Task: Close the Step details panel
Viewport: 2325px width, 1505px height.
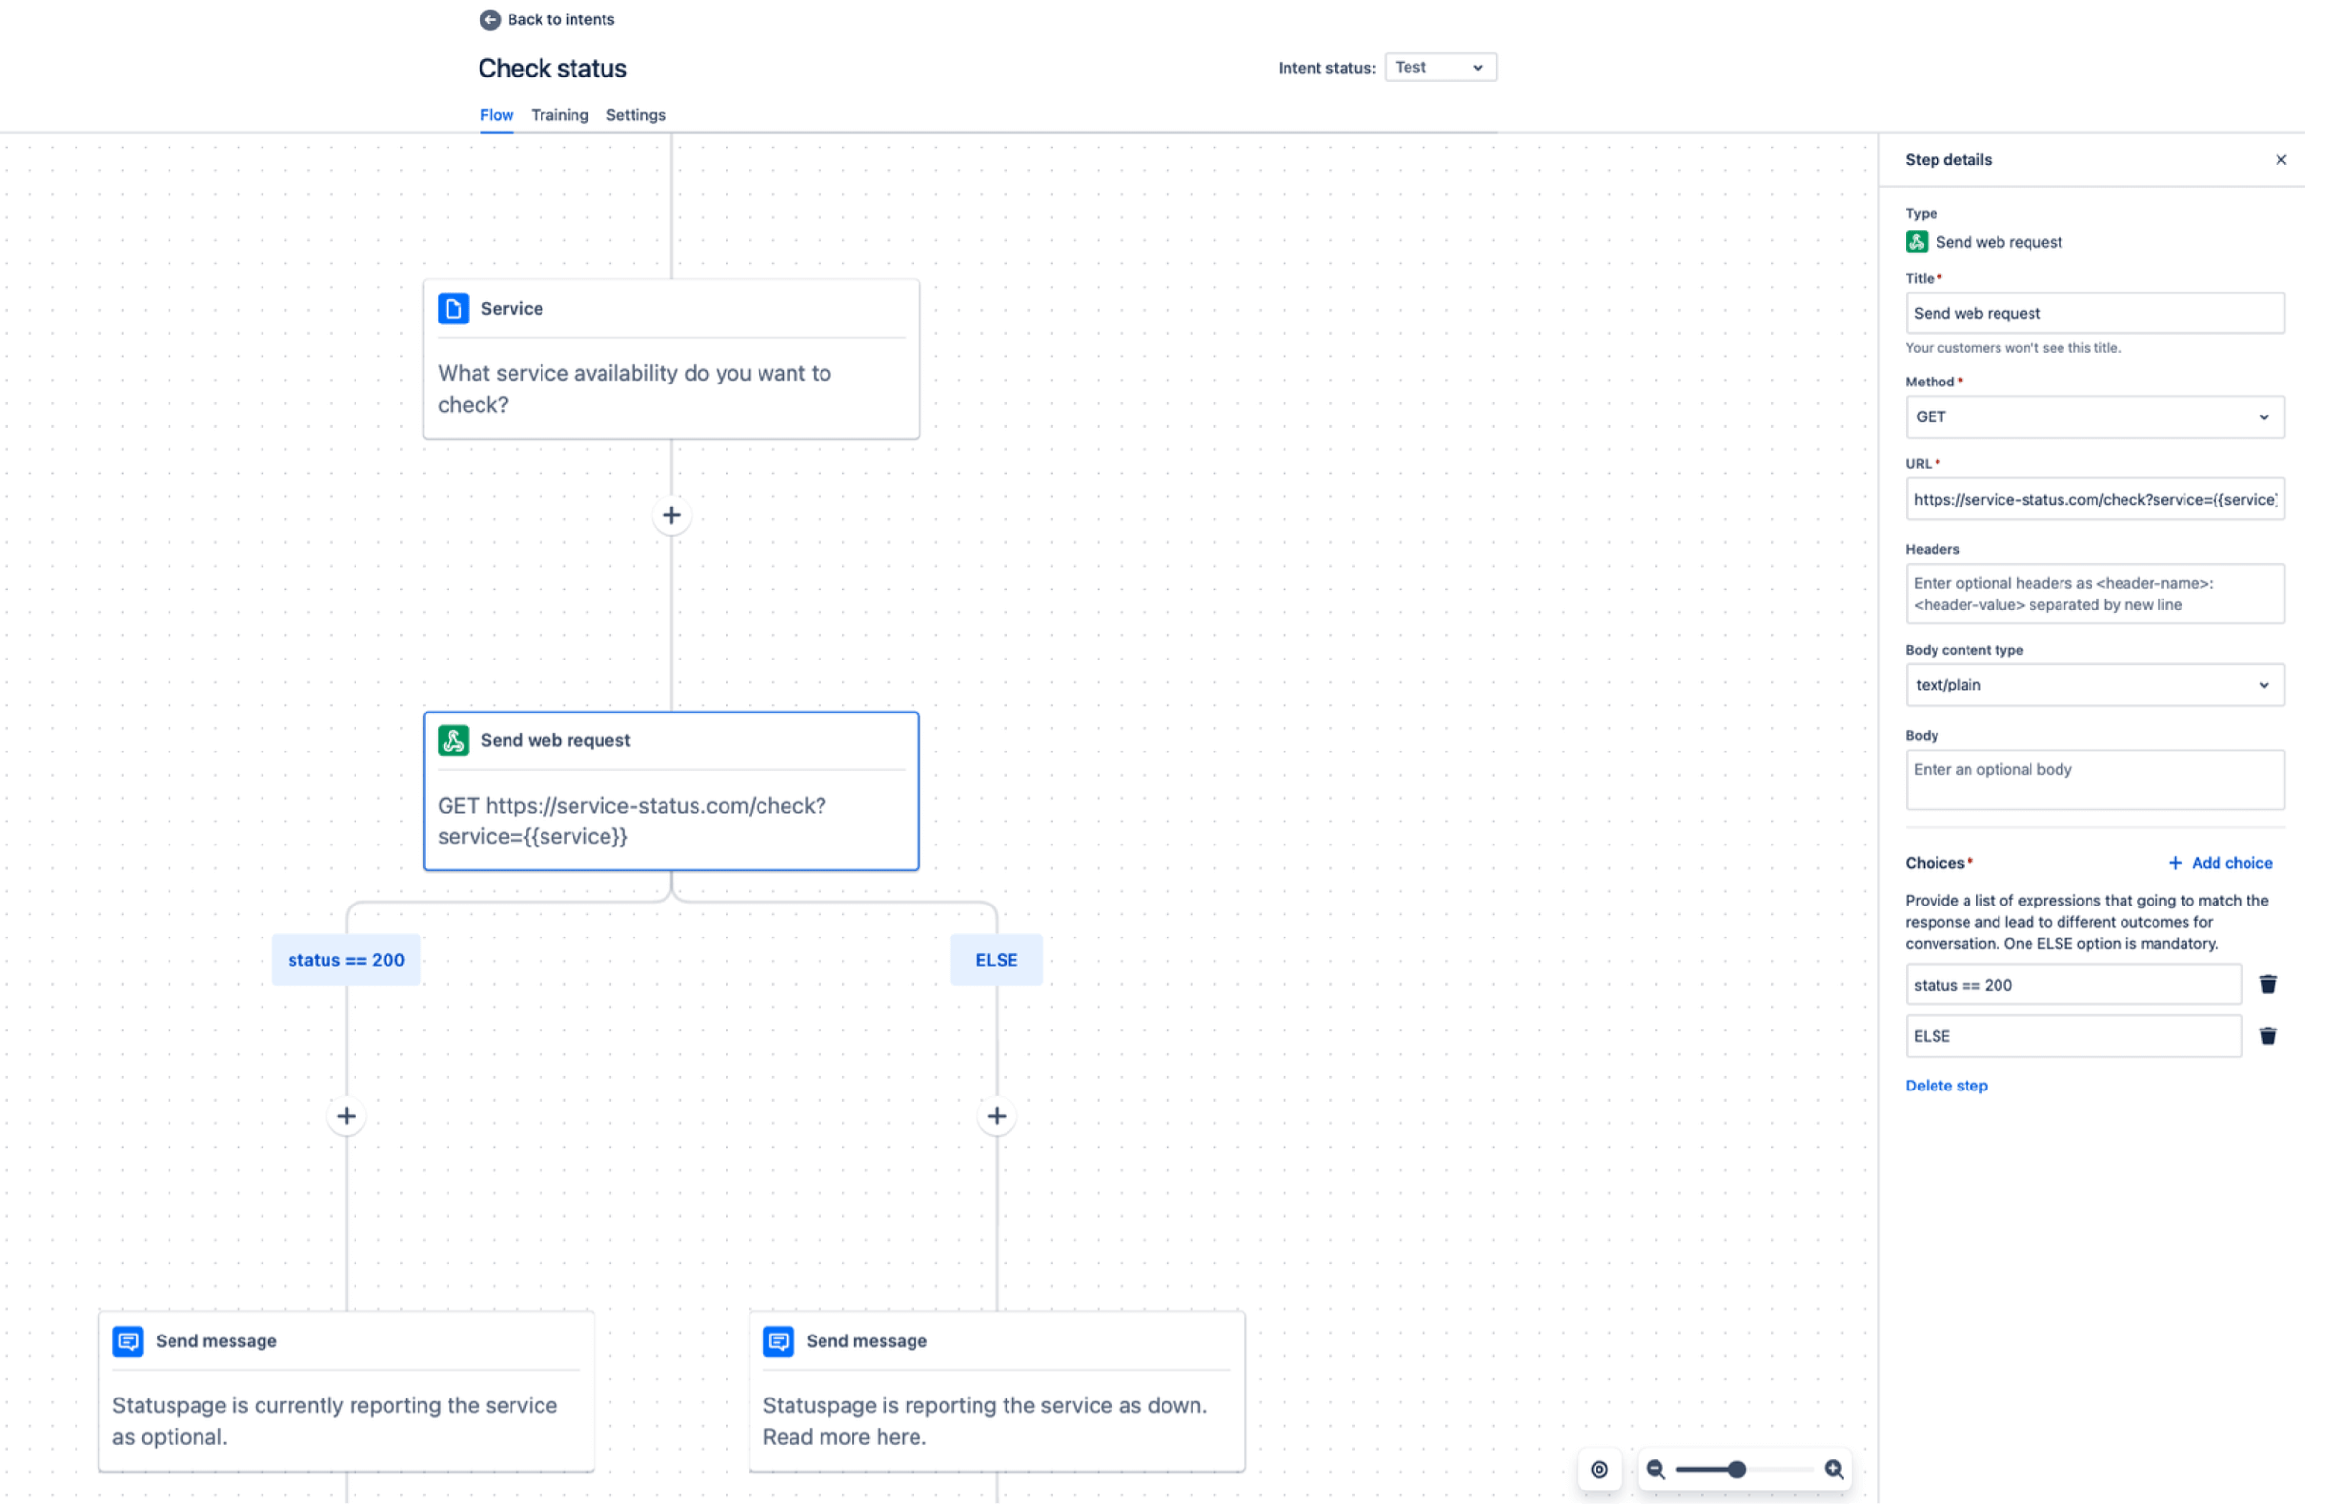Action: 2281,158
